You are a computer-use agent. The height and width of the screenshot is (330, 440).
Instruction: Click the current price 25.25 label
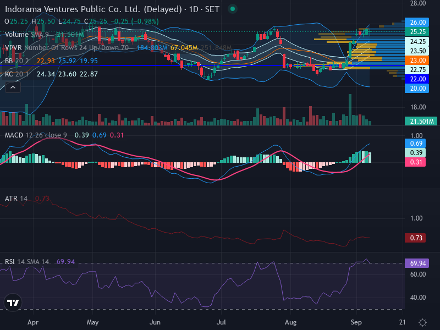tap(417, 32)
